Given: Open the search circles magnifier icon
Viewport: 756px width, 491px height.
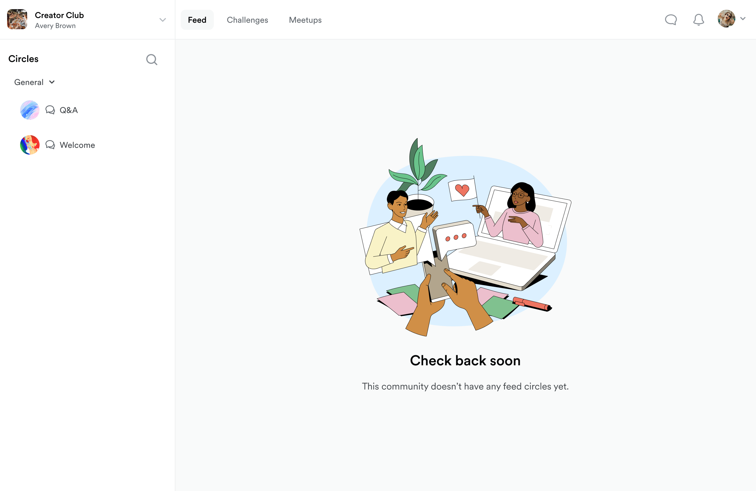Looking at the screenshot, I should coord(151,59).
